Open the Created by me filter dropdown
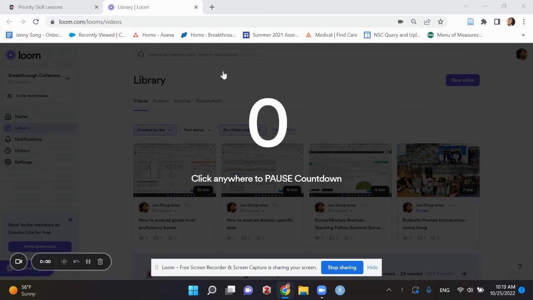The image size is (533, 300). coord(155,130)
